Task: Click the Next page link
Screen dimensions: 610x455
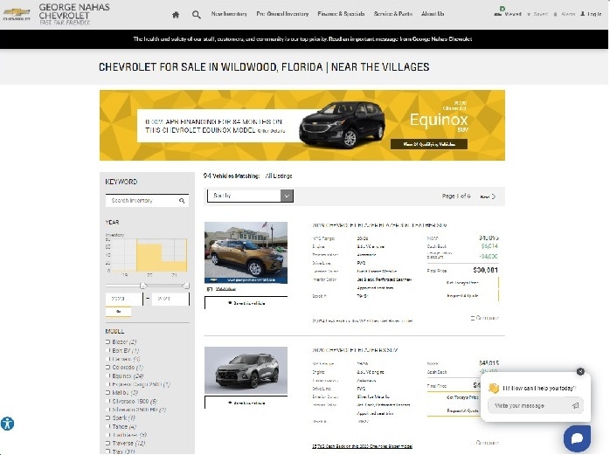Action: pos(488,196)
